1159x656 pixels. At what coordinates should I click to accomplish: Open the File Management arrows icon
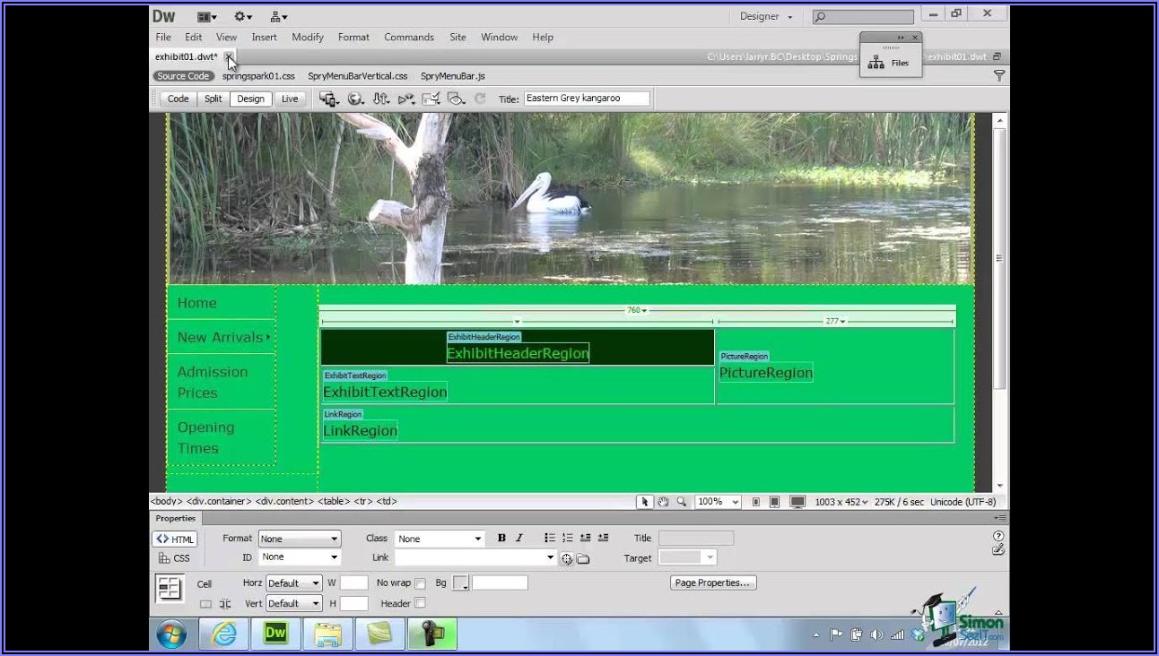point(381,99)
